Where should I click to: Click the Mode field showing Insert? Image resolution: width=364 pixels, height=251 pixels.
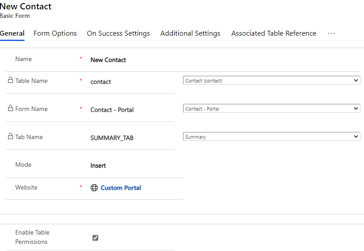click(98, 165)
